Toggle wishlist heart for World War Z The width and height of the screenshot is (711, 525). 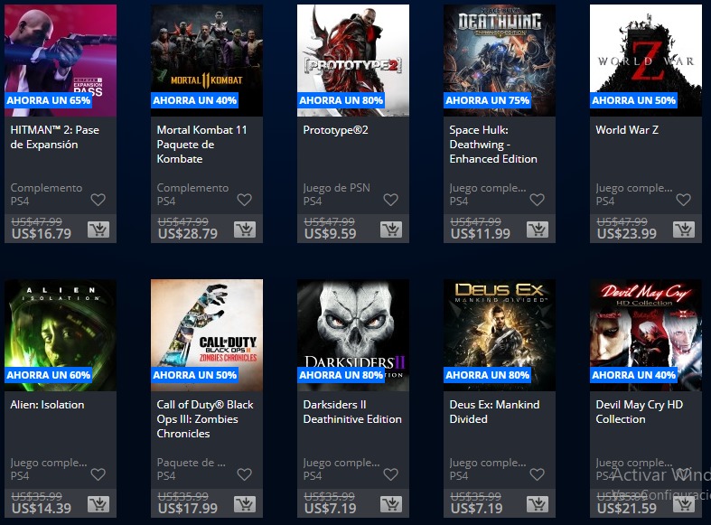click(x=683, y=200)
